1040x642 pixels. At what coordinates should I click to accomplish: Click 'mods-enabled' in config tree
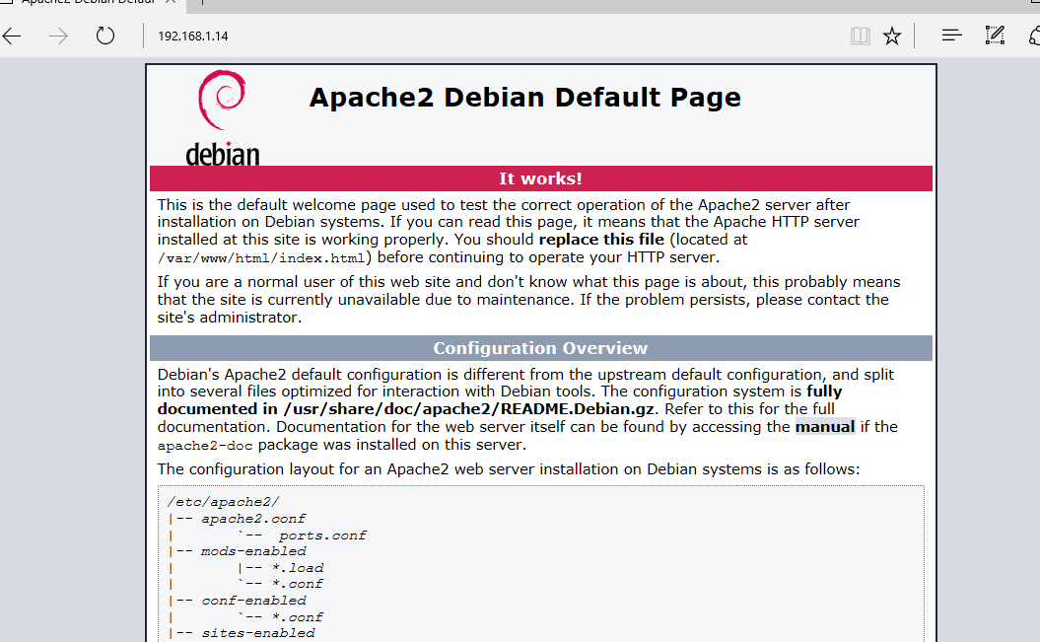click(253, 551)
